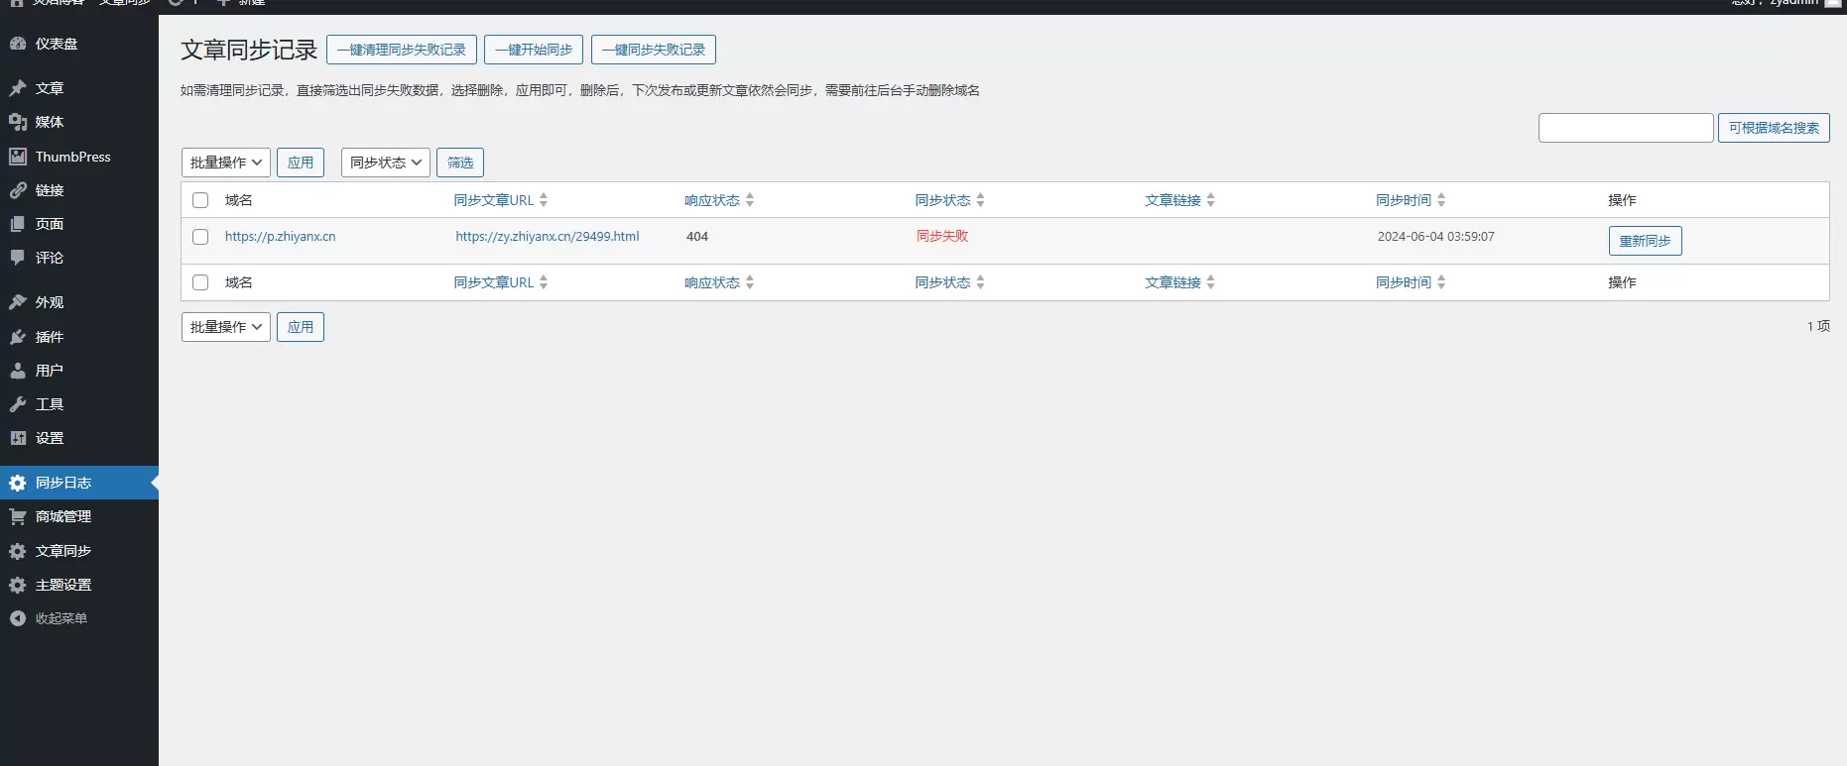1847x766 pixels.
Task: Click the media icon beside 媒体
Action: 18,122
